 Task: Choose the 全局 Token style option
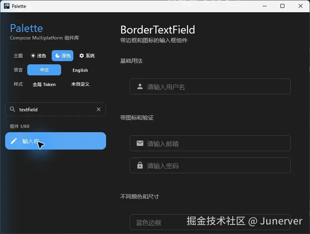click(44, 84)
